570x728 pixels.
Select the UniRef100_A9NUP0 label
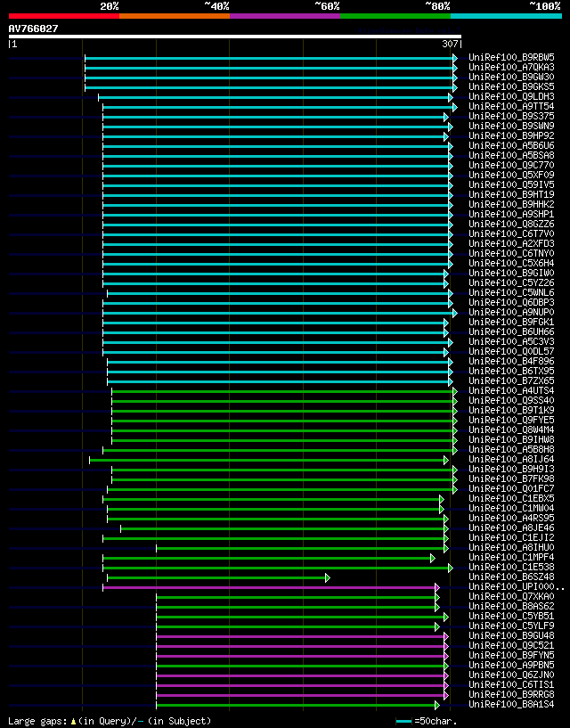click(x=511, y=313)
